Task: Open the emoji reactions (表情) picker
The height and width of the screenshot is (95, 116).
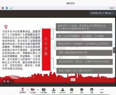Action: point(92,90)
